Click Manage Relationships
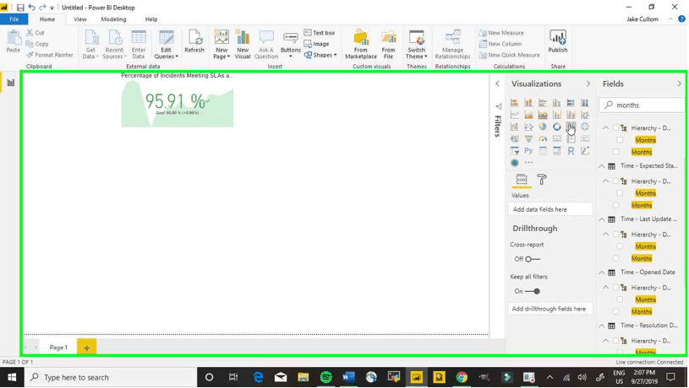The image size is (689, 388). pyautogui.click(x=452, y=44)
